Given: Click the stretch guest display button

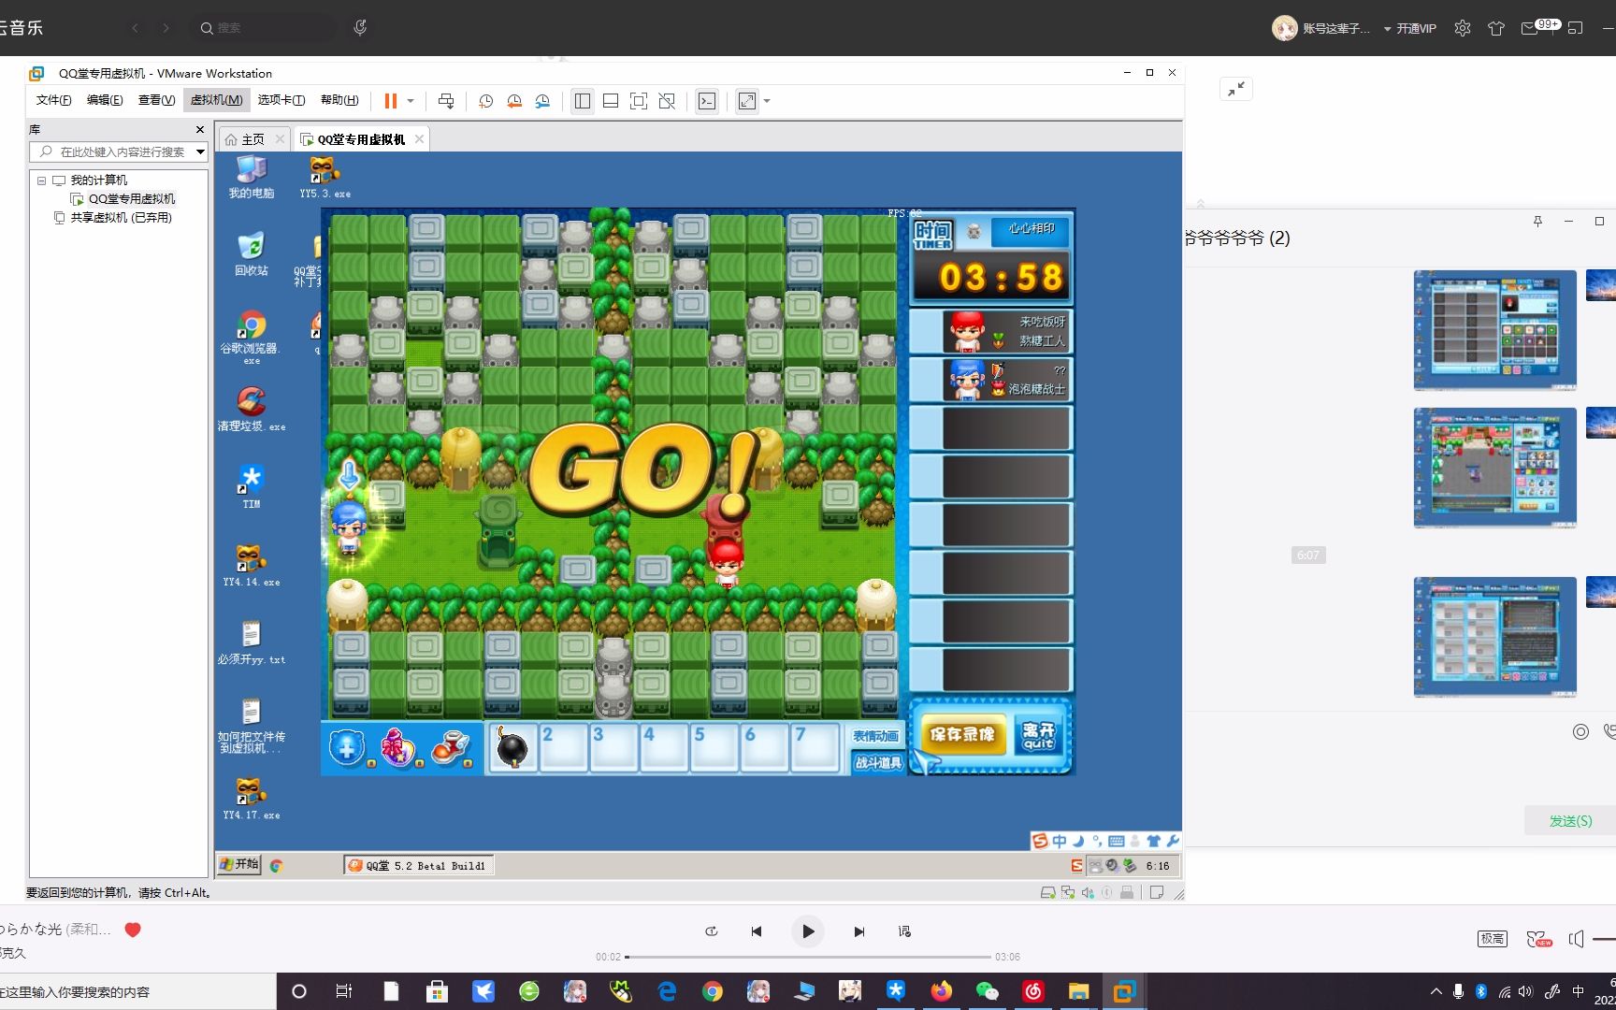Looking at the screenshot, I should [x=747, y=101].
